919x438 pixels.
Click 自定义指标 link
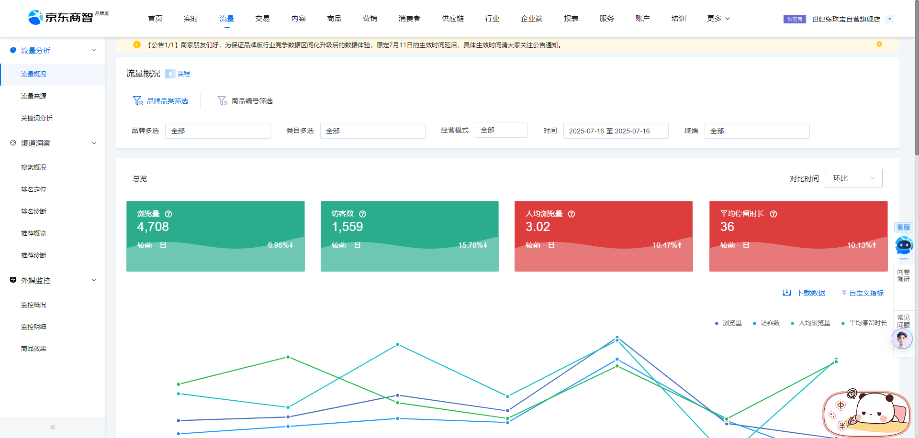[x=863, y=293]
